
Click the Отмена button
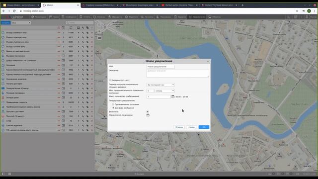tap(179, 127)
